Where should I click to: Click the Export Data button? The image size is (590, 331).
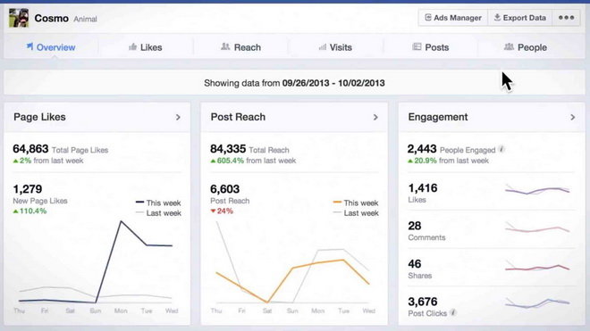coord(520,18)
